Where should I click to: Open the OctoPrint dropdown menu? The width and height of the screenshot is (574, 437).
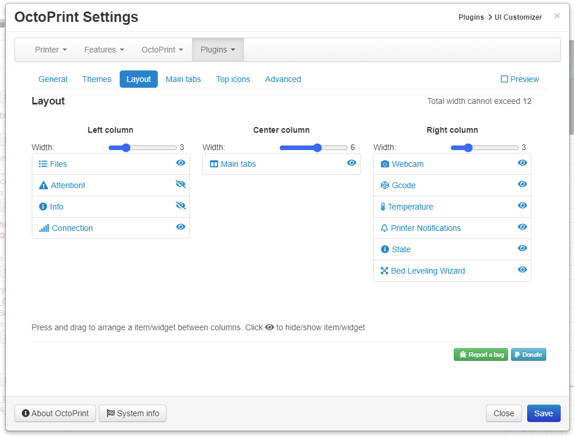(x=162, y=50)
